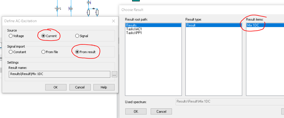This screenshot has width=284, height=118.
Task: Confirm Define AC-Excitation with OK
Action: [56, 87]
